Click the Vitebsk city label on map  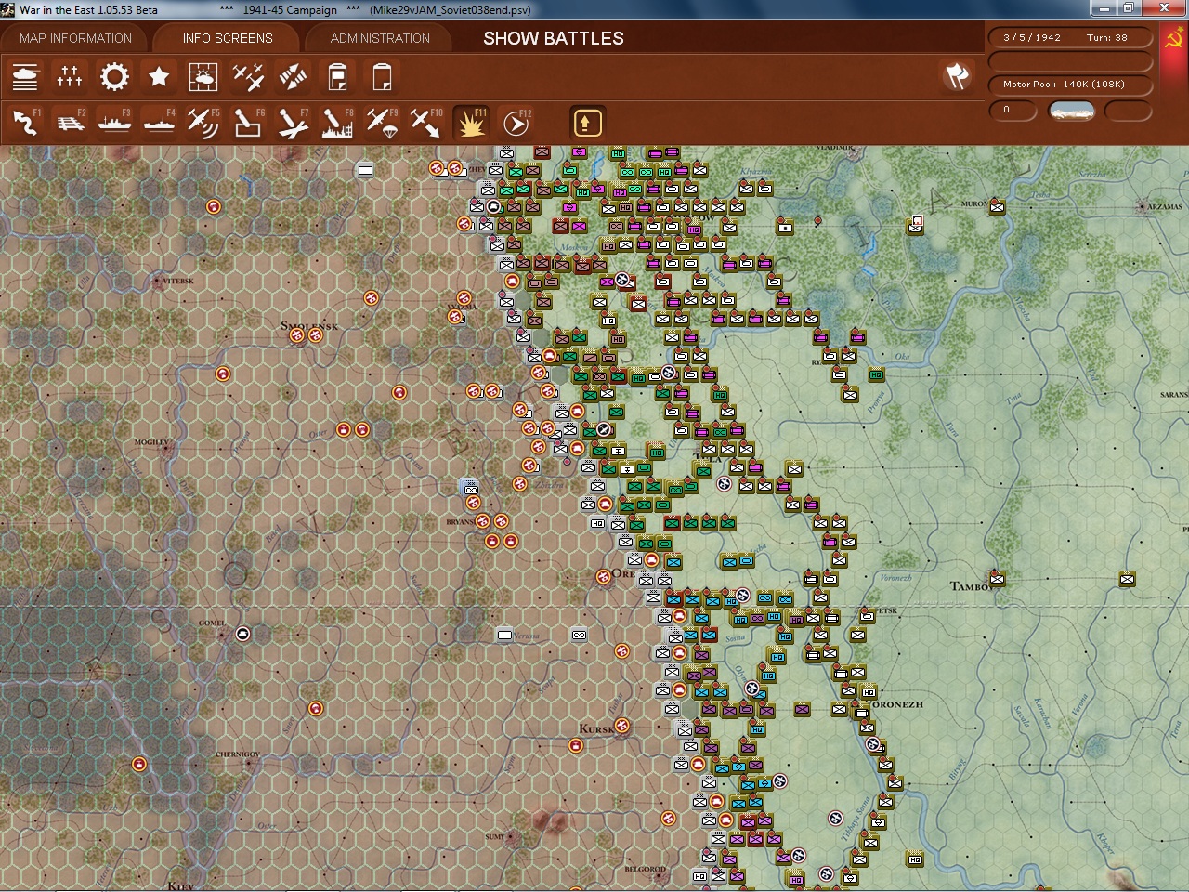(178, 281)
